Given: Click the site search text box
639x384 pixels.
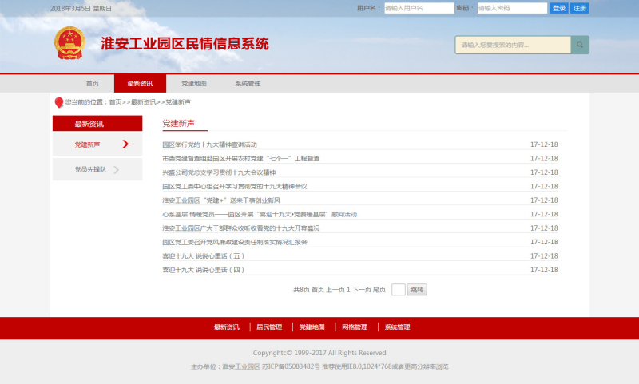Looking at the screenshot, I should pyautogui.click(x=513, y=45).
